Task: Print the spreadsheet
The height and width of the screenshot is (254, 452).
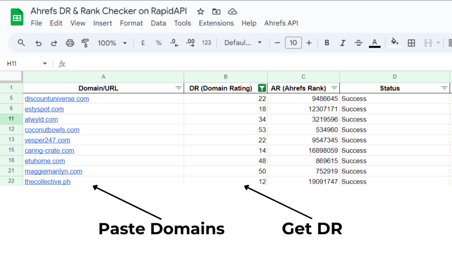Action: pyautogui.click(x=70, y=43)
